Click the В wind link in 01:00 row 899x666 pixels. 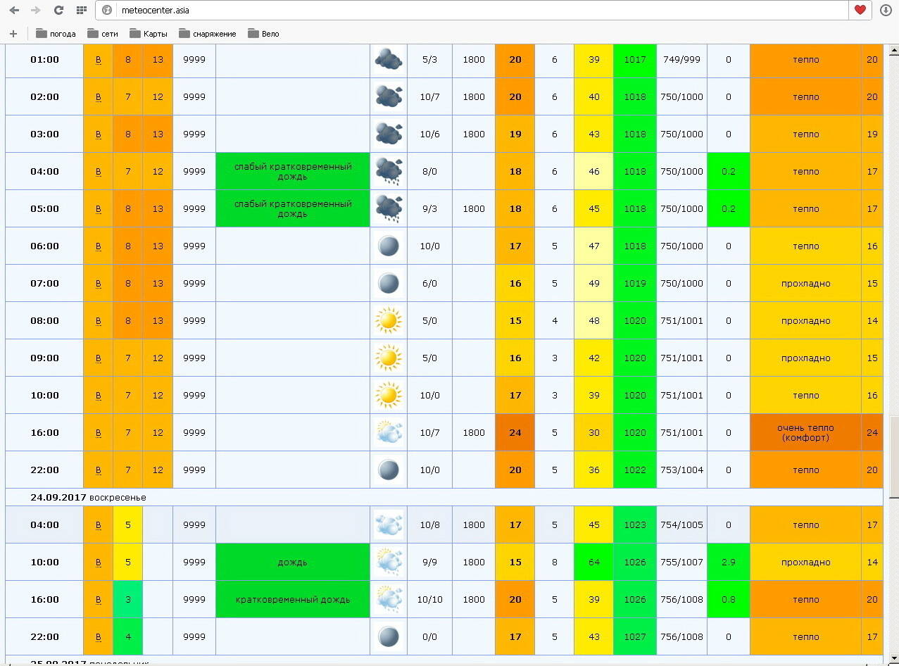(98, 60)
